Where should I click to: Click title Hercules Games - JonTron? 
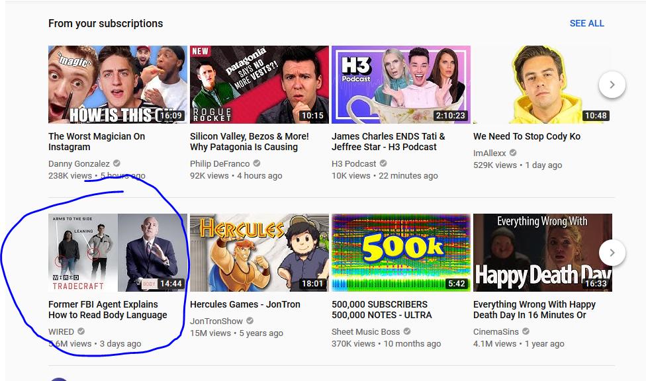click(x=245, y=304)
